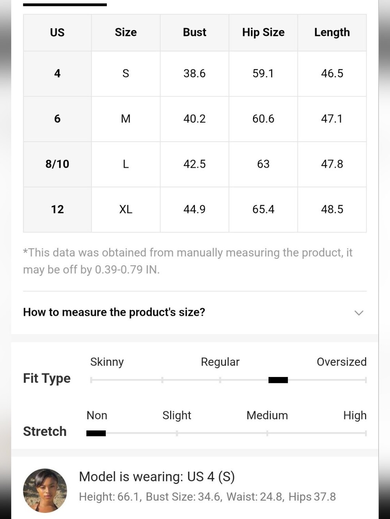Select the Size column header
The height and width of the screenshot is (519, 390).
[126, 32]
